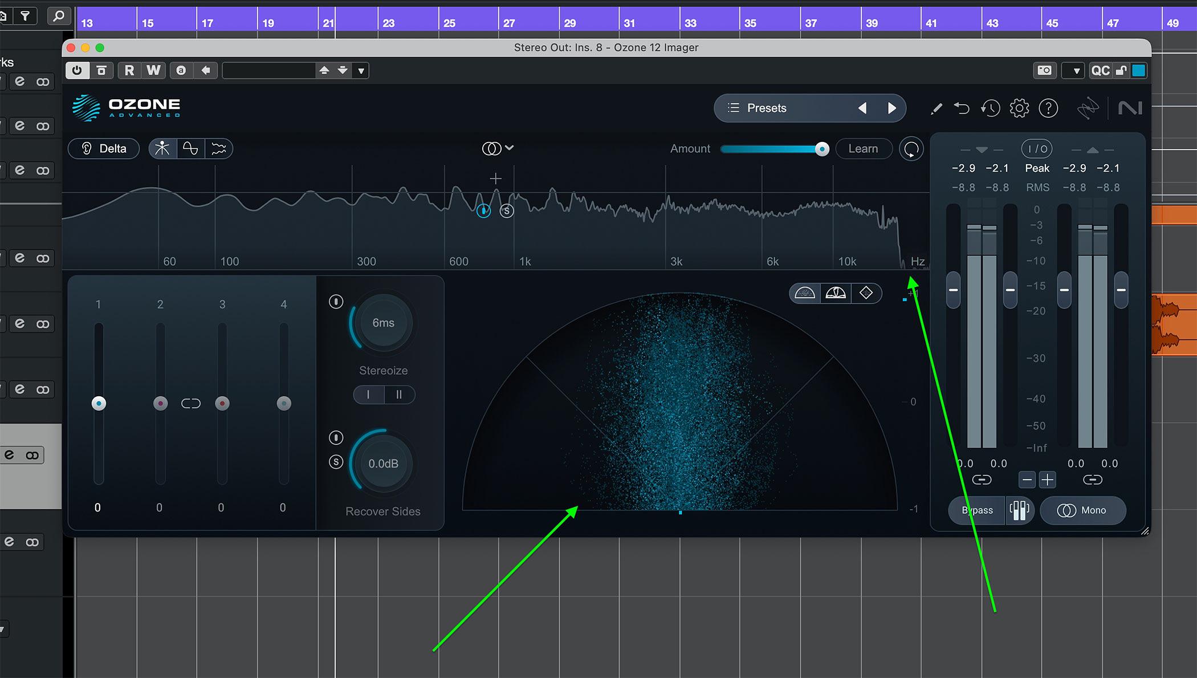Viewport: 1197px width, 678px height.
Task: Click the plus button under the meters
Action: [x=1047, y=480]
